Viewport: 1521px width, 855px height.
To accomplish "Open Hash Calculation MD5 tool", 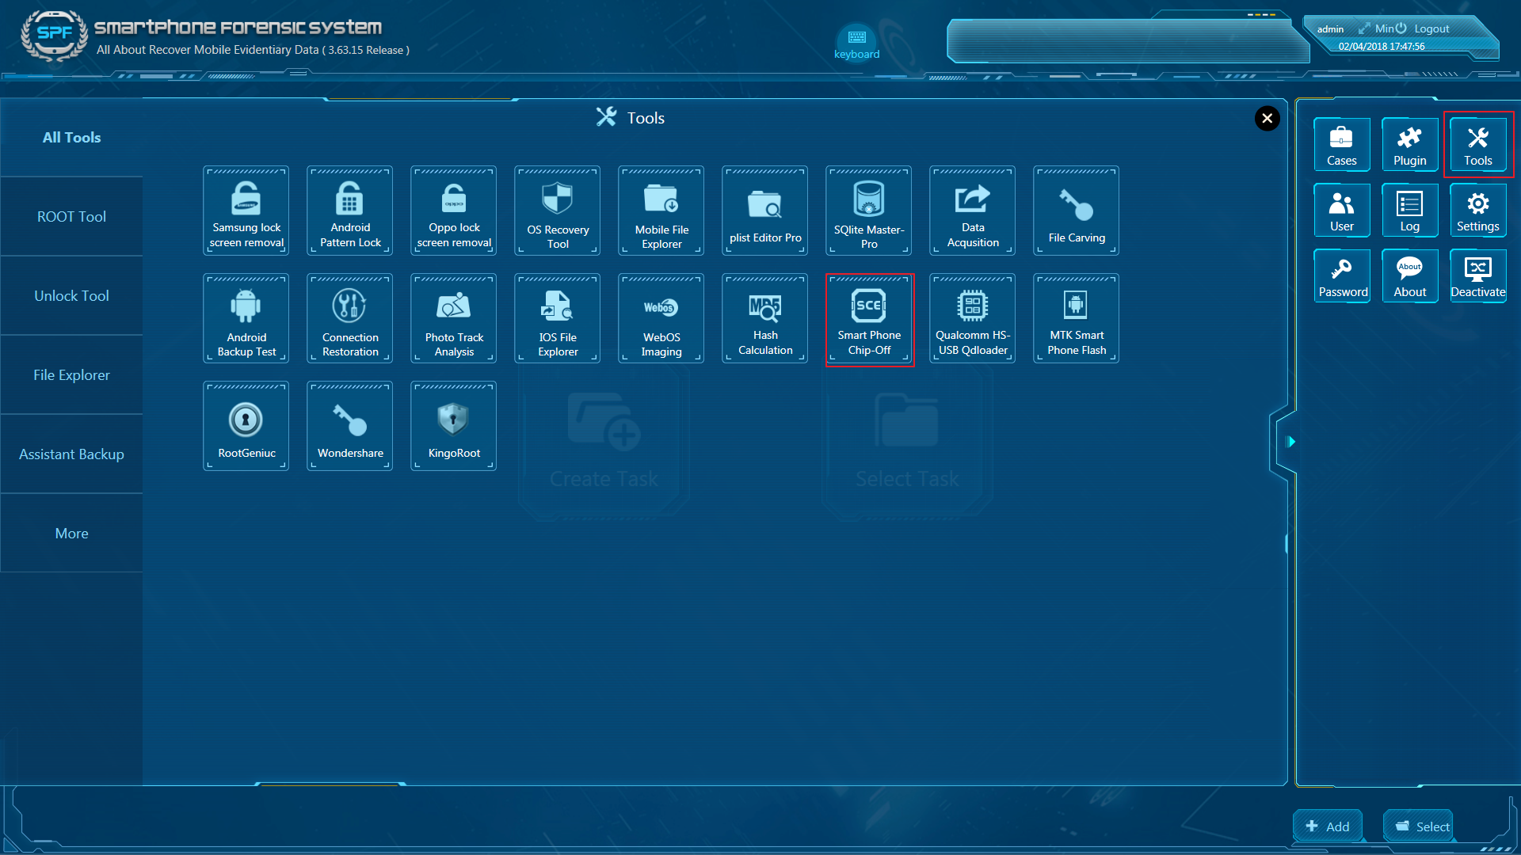I will click(764, 319).
